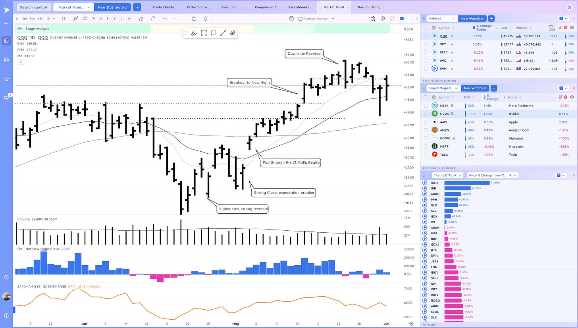Open the Market Monitor chart layout dropdown
This screenshot has width=578, height=328.
point(316,18)
